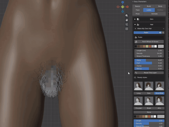
Task: Click the Ready styles sliders icon
Action: (135, 77)
